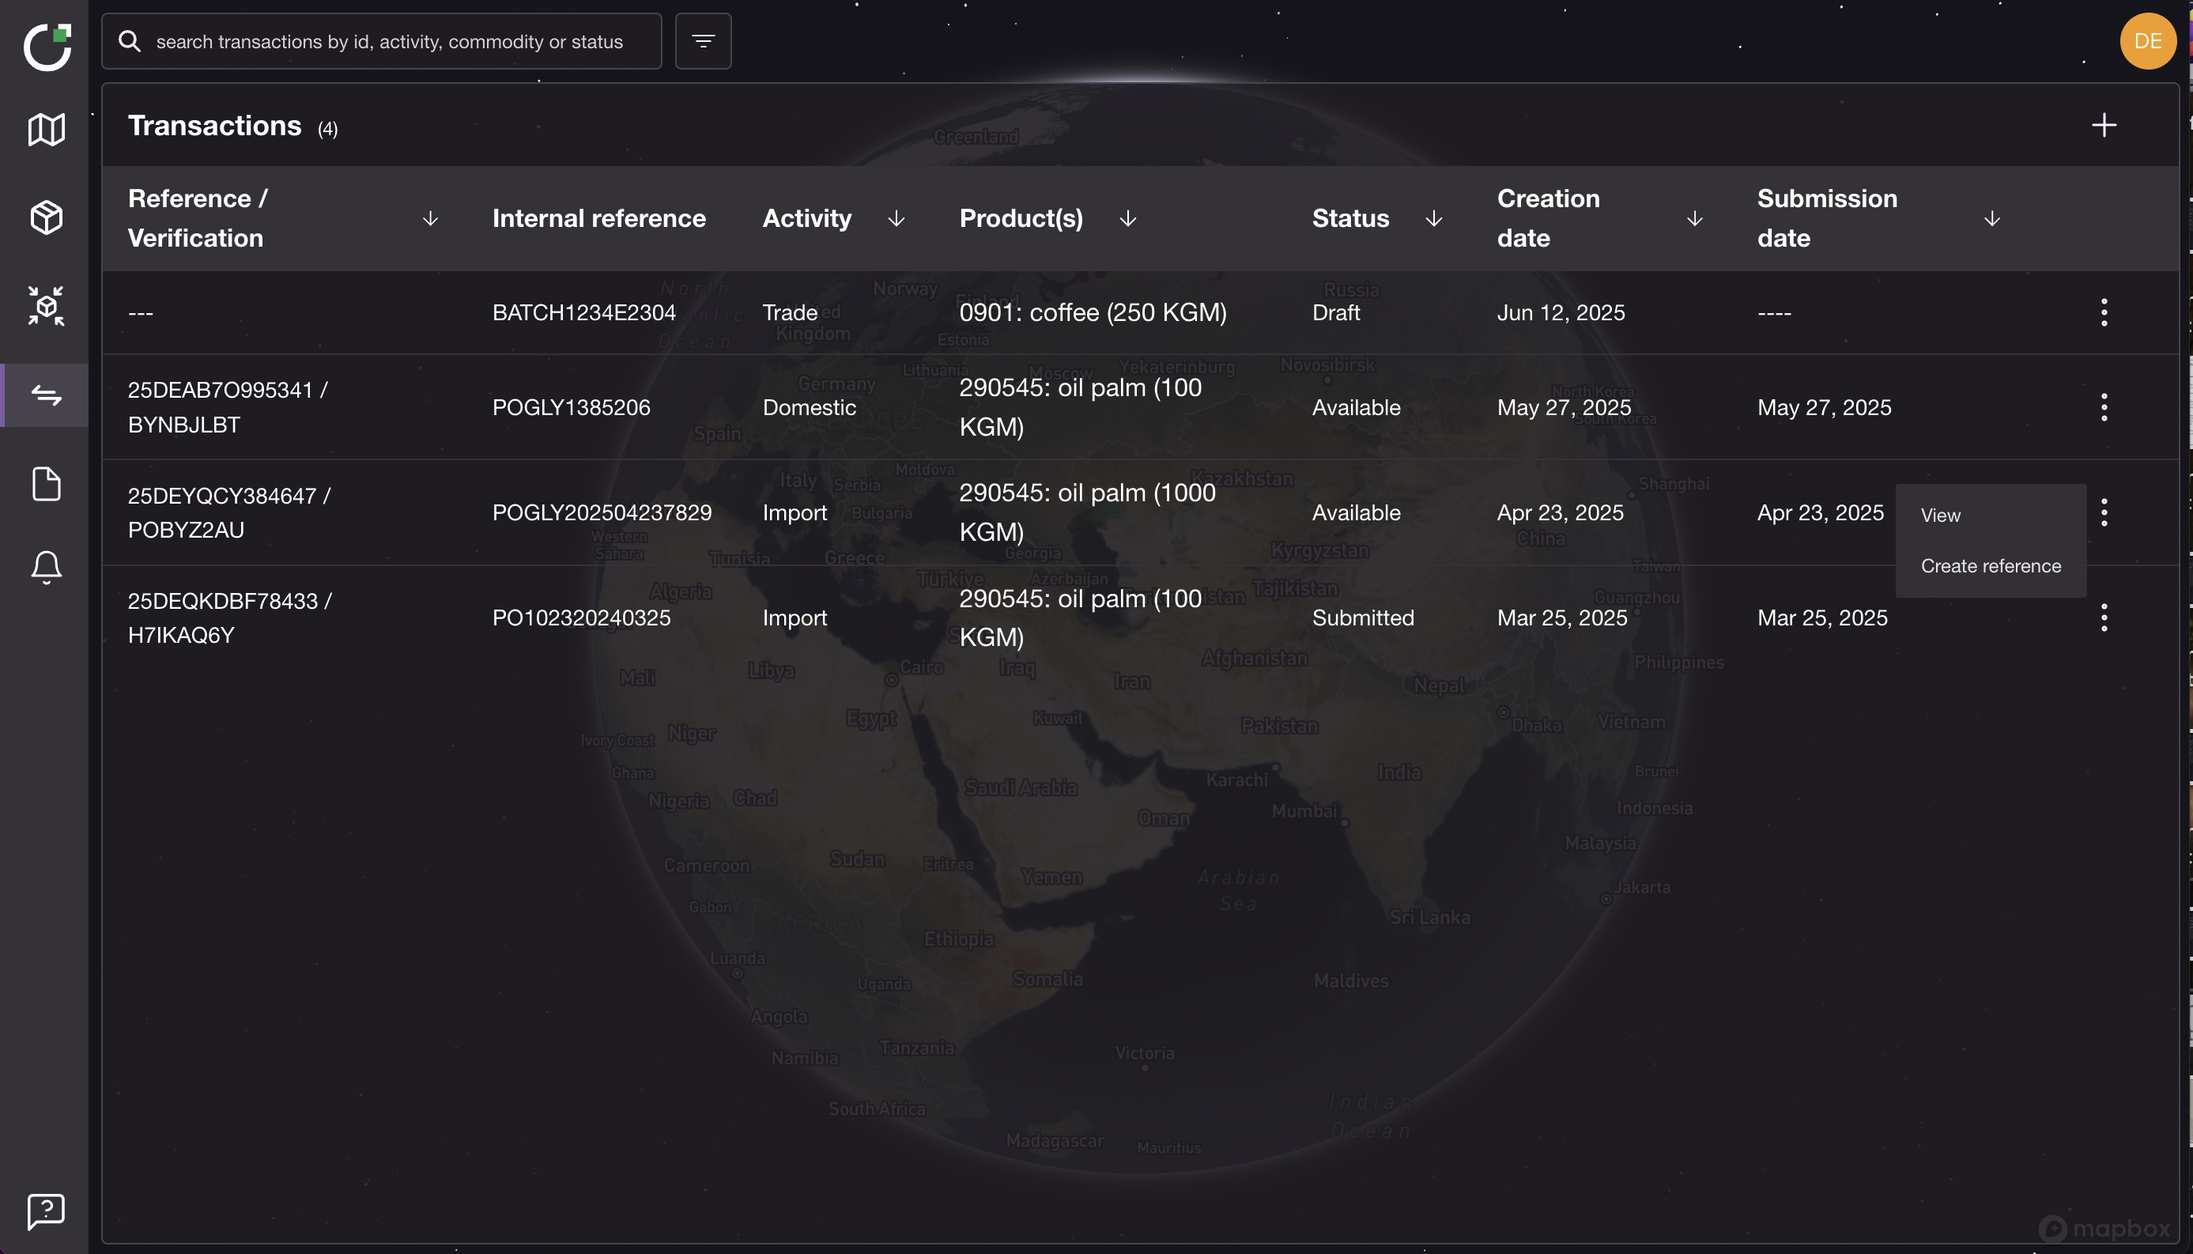Select View in the context menu

tap(1940, 515)
